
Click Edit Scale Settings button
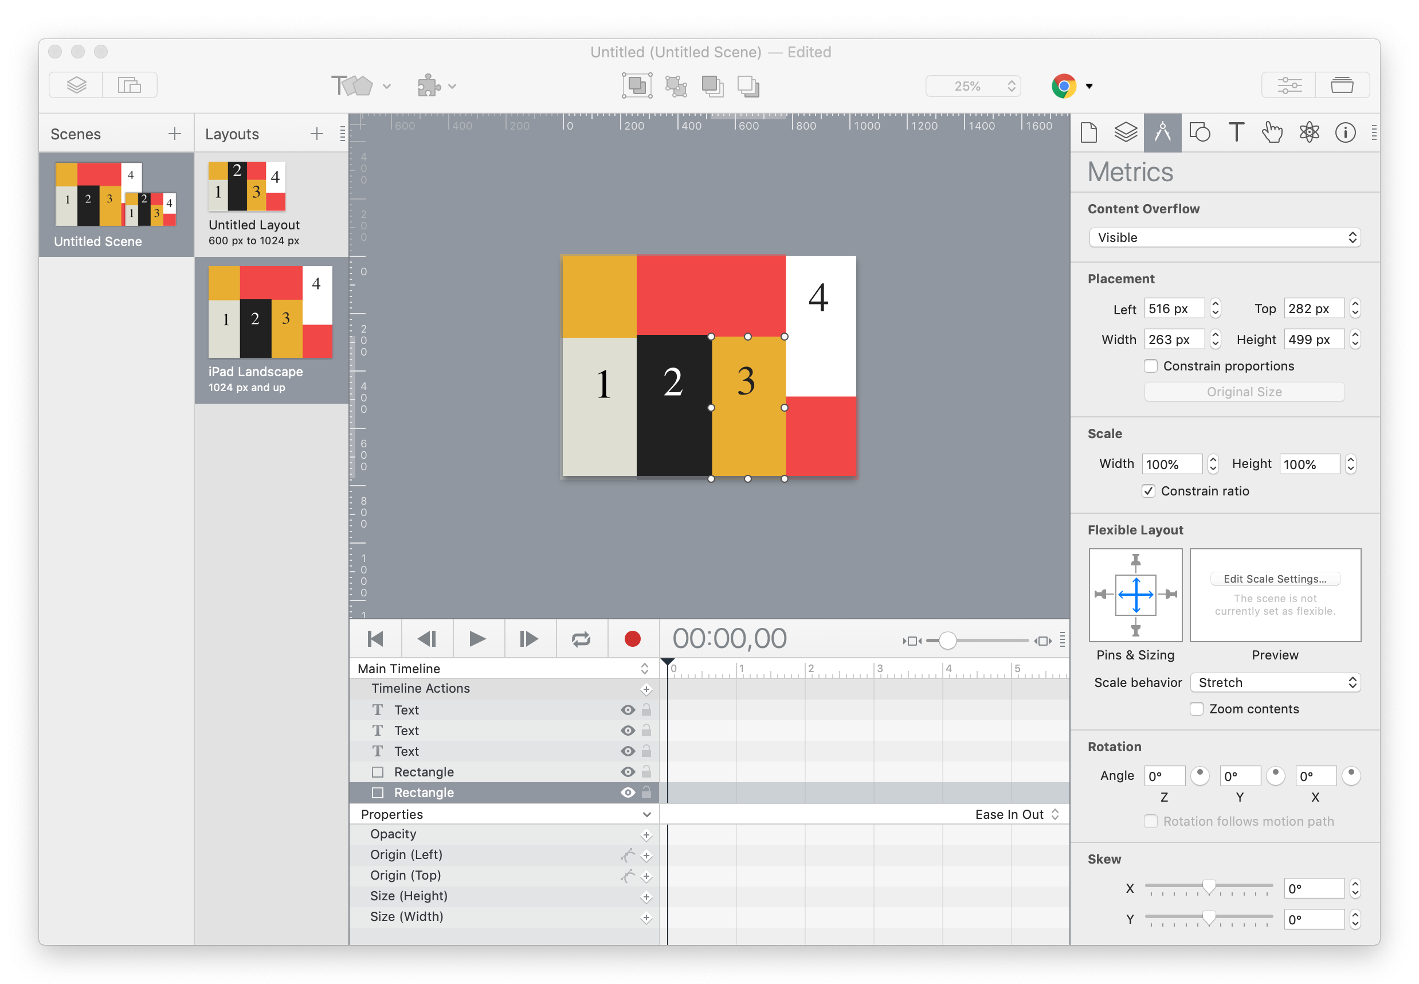tap(1275, 579)
